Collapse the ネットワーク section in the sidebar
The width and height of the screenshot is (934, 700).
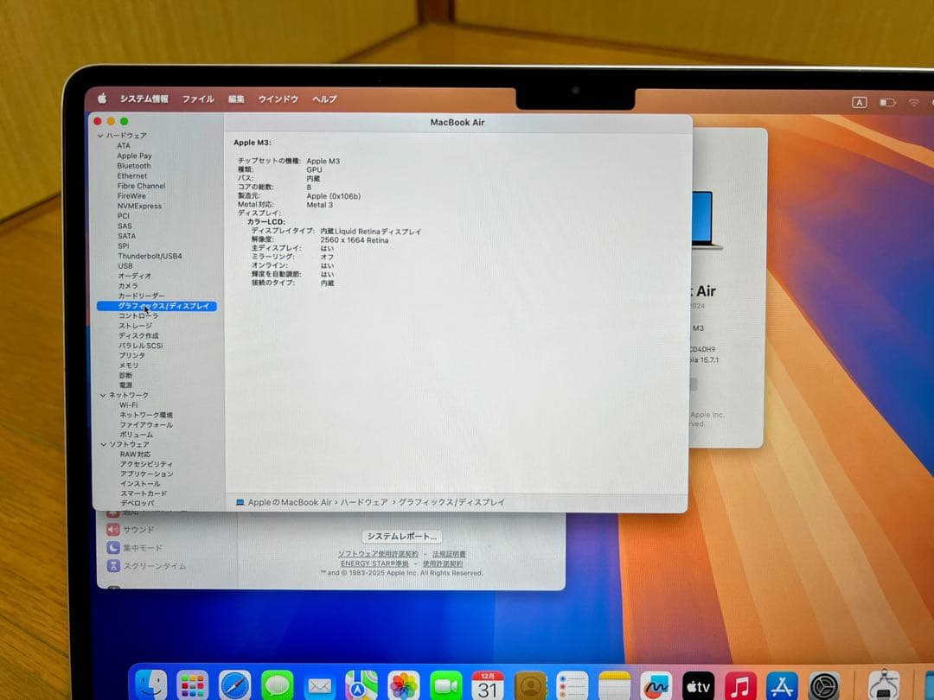pyautogui.click(x=102, y=395)
